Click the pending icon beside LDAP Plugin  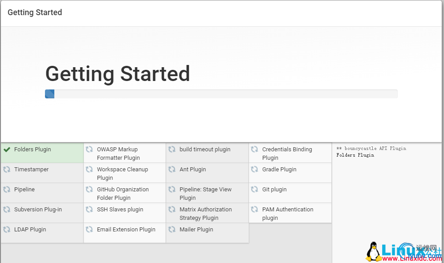(x=7, y=230)
